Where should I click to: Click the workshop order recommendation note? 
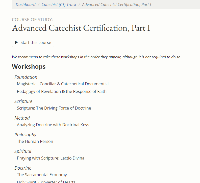96,57
